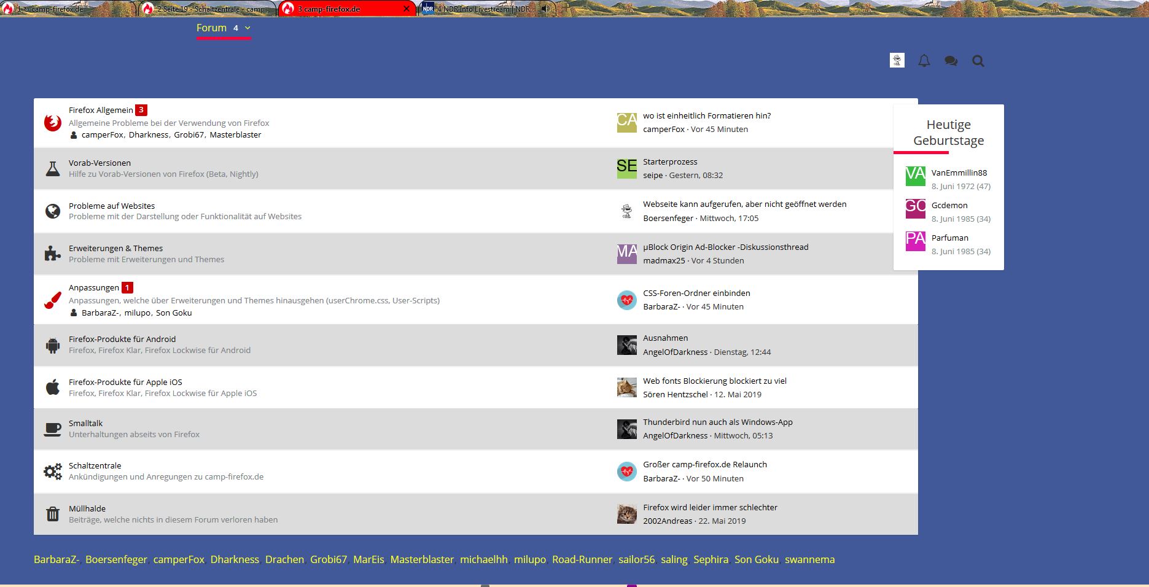Open Parfuman's profile in birthdays box
This screenshot has height=587, width=1149.
pos(950,238)
